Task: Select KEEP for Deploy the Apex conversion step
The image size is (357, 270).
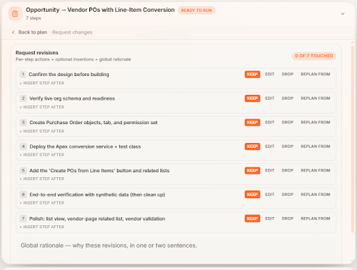Action: pyautogui.click(x=252, y=147)
